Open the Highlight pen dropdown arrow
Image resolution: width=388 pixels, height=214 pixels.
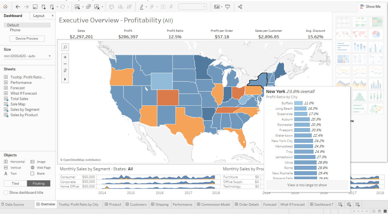point(146,7)
